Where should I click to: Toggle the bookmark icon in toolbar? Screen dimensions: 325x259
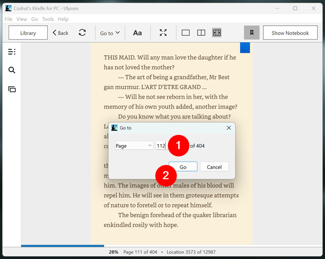[251, 33]
